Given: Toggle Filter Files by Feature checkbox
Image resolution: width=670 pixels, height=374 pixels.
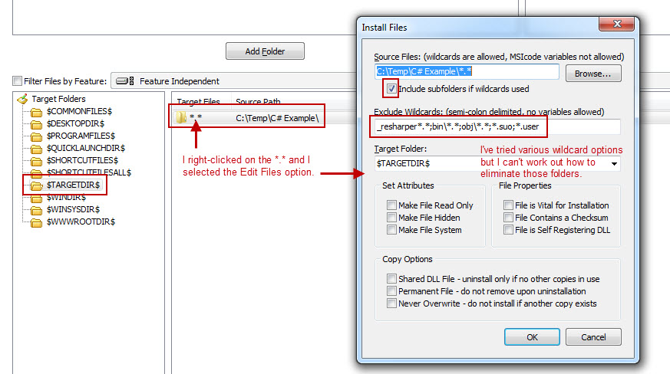Looking at the screenshot, I should (x=18, y=81).
